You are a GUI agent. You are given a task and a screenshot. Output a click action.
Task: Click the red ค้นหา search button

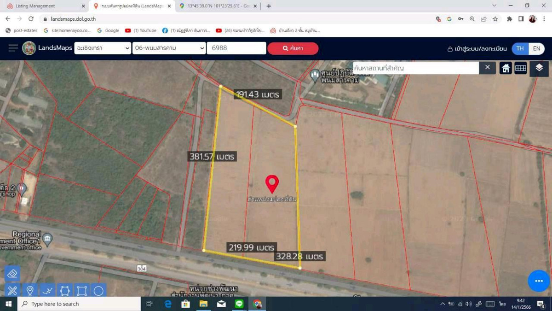click(293, 48)
